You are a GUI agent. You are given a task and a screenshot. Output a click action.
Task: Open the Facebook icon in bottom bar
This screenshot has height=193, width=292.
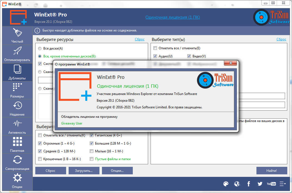[249, 184]
